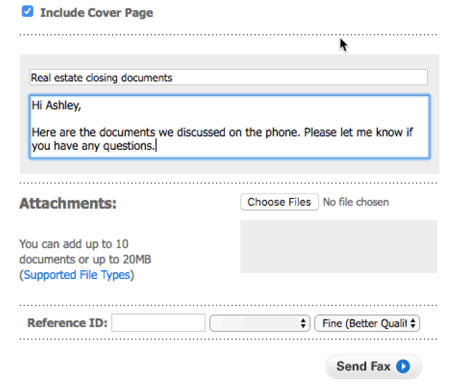
Task: Uncheck the Include Cover Page checkbox
Action: point(28,12)
